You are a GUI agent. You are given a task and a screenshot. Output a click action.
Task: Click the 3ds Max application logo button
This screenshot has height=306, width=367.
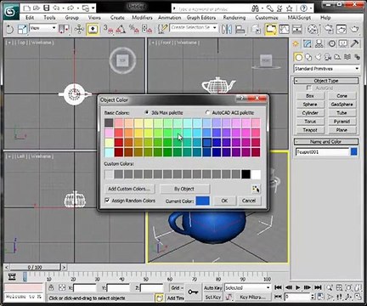pos(11,12)
